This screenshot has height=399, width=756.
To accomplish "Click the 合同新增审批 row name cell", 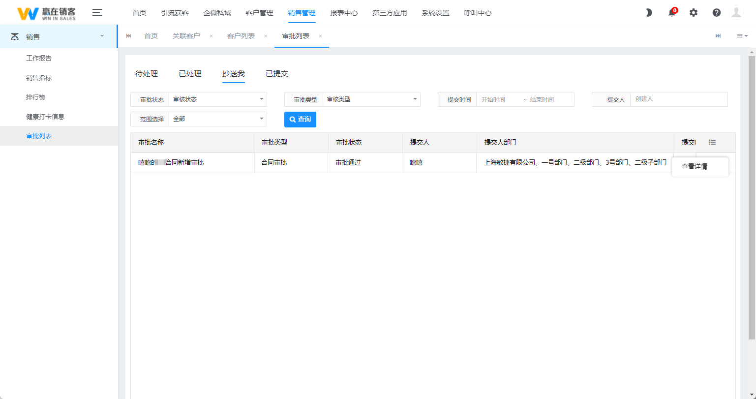I will 192,163.
